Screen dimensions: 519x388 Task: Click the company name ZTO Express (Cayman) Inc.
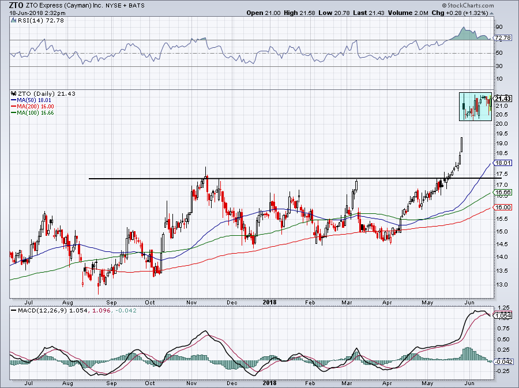[65, 5]
